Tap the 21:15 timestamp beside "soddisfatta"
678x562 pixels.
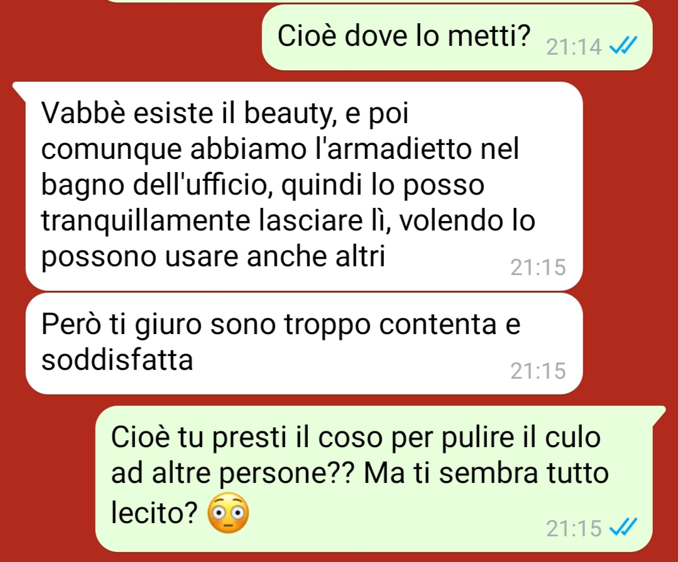538,370
